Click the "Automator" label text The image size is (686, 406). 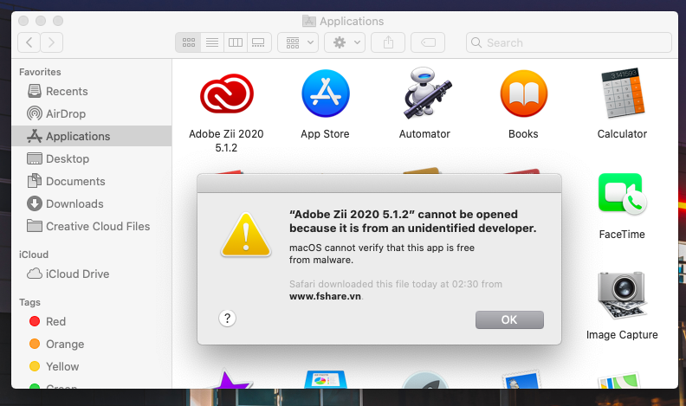click(x=424, y=133)
